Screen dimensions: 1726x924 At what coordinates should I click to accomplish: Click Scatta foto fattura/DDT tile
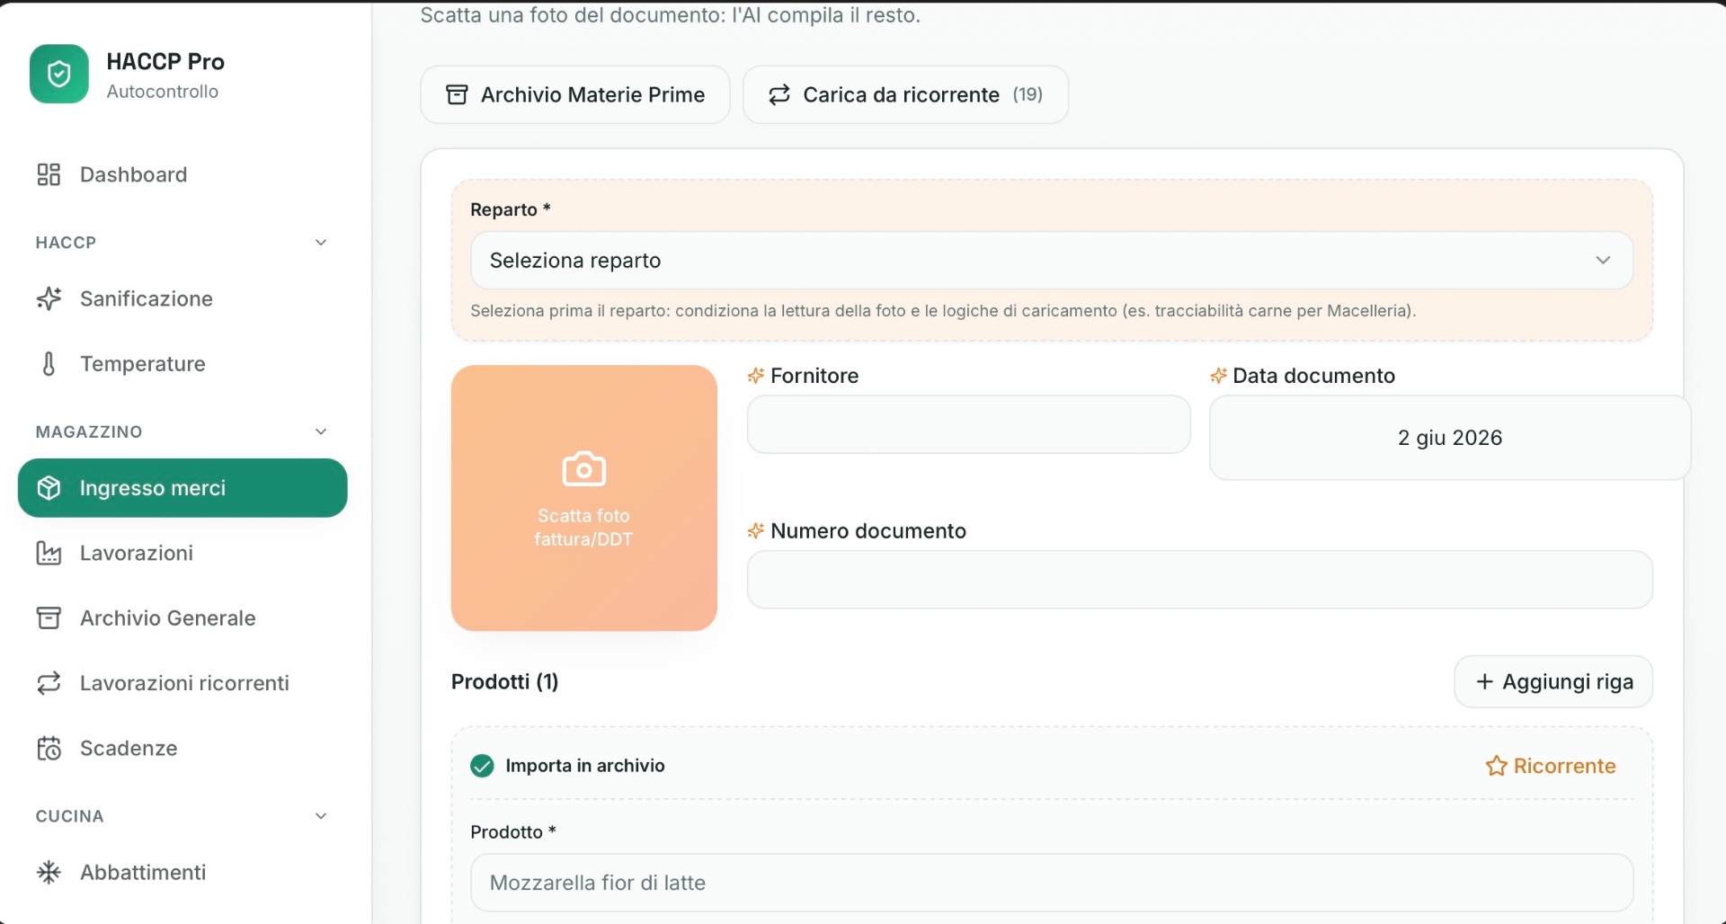[x=584, y=498]
